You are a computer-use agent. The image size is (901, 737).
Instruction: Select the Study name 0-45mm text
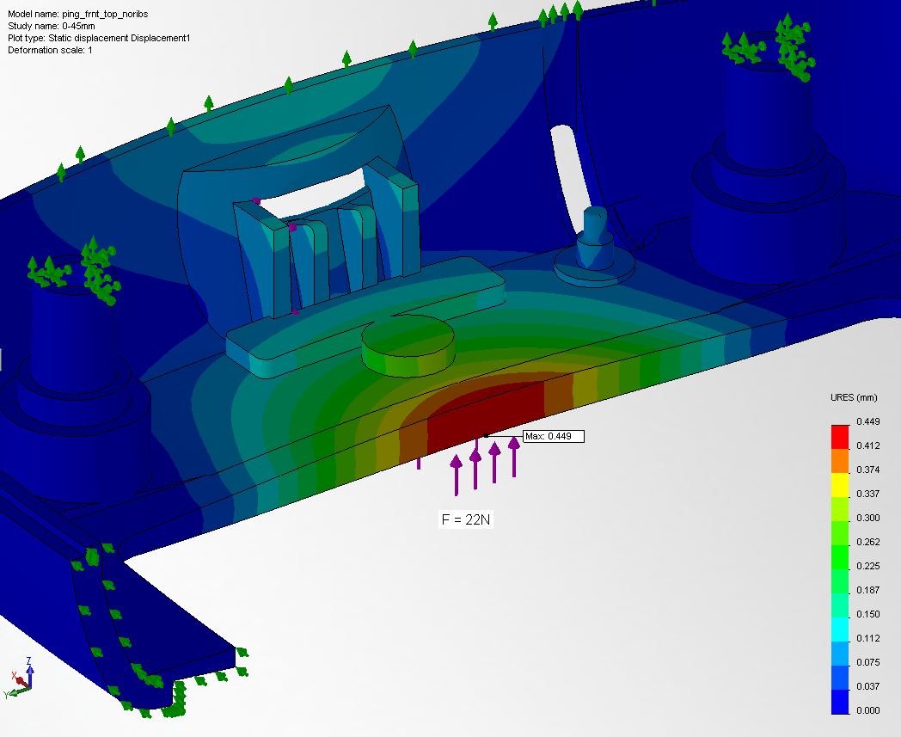click(52, 27)
